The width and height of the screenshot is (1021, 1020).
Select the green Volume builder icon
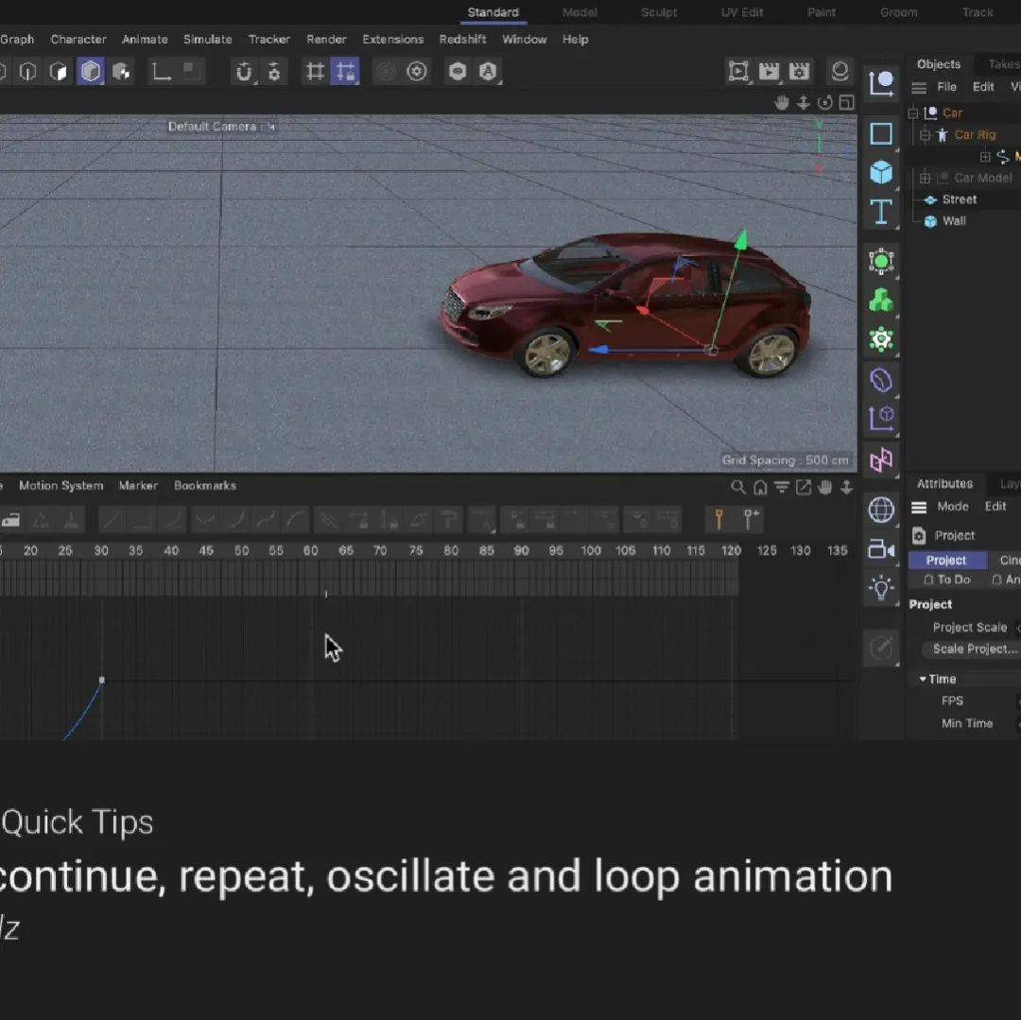[x=881, y=301]
